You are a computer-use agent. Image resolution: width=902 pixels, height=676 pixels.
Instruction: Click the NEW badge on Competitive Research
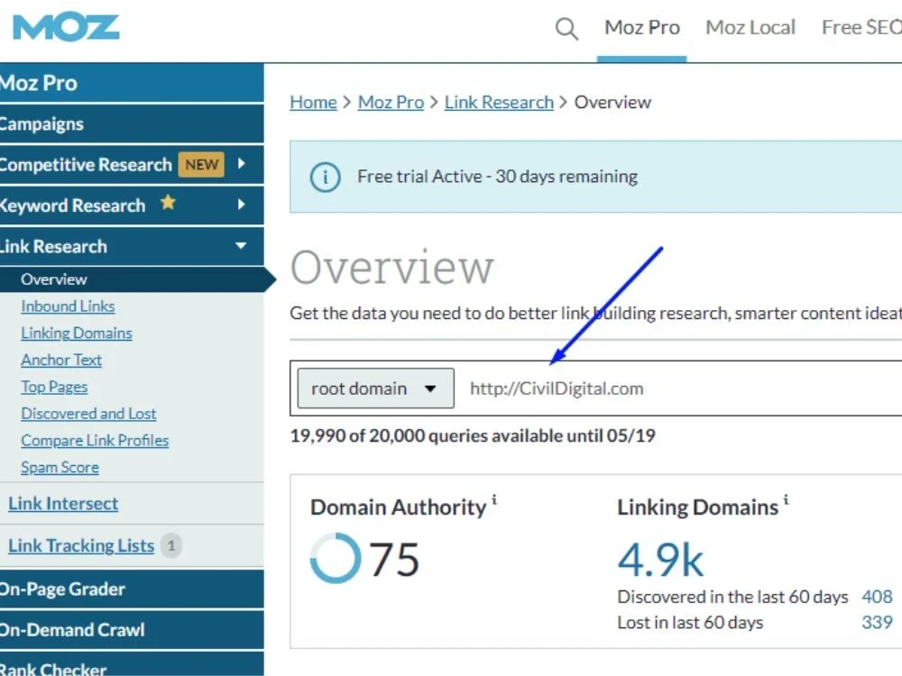pyautogui.click(x=201, y=165)
